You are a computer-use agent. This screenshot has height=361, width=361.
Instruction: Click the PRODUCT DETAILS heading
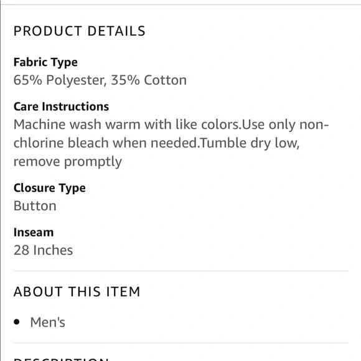tap(80, 31)
